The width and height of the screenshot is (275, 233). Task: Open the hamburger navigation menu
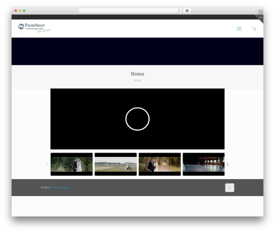[x=239, y=29]
